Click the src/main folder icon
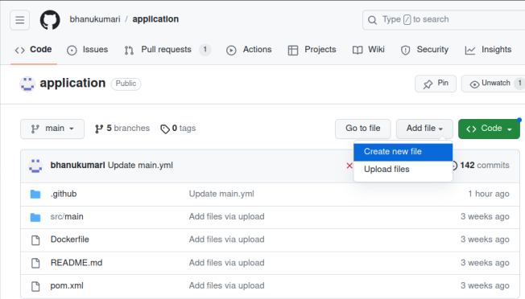 (35, 217)
